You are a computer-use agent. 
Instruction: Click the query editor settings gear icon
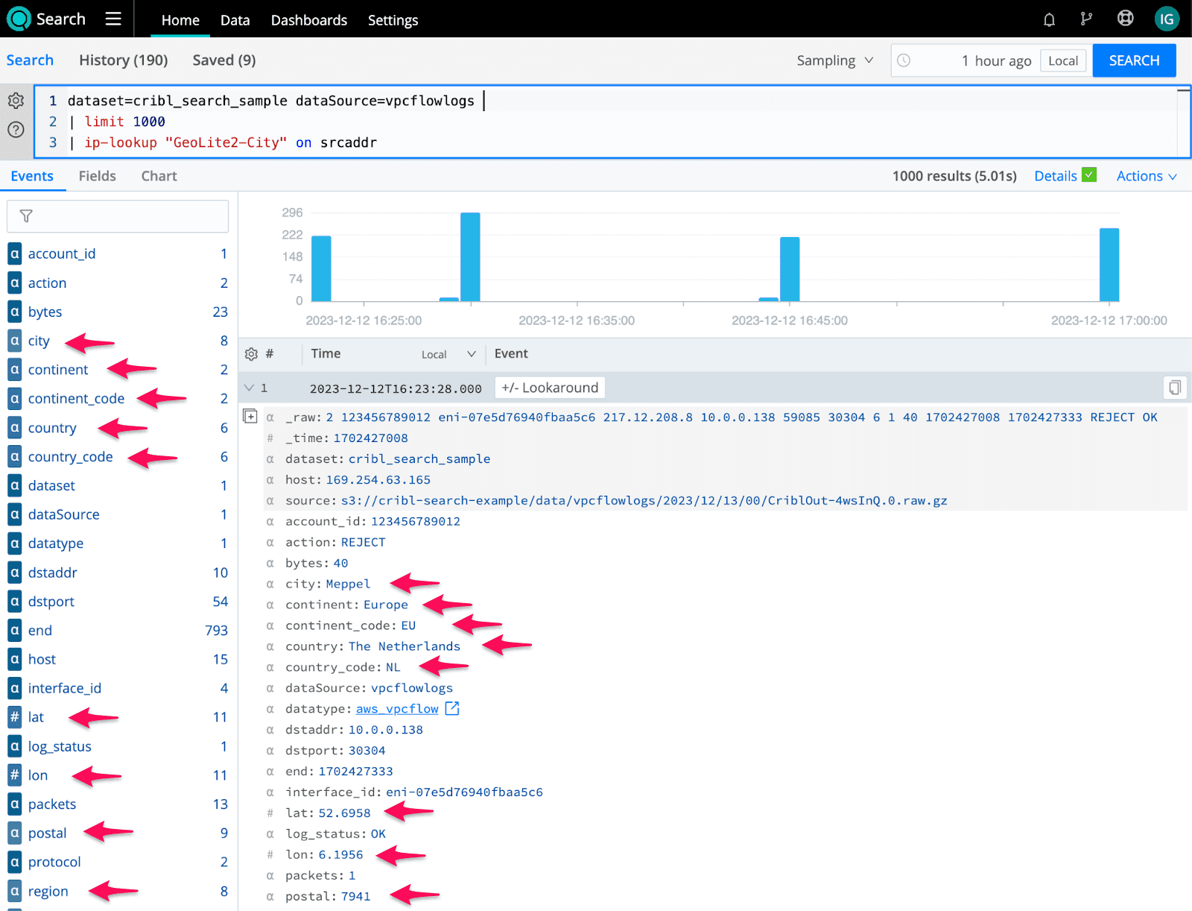(x=16, y=101)
